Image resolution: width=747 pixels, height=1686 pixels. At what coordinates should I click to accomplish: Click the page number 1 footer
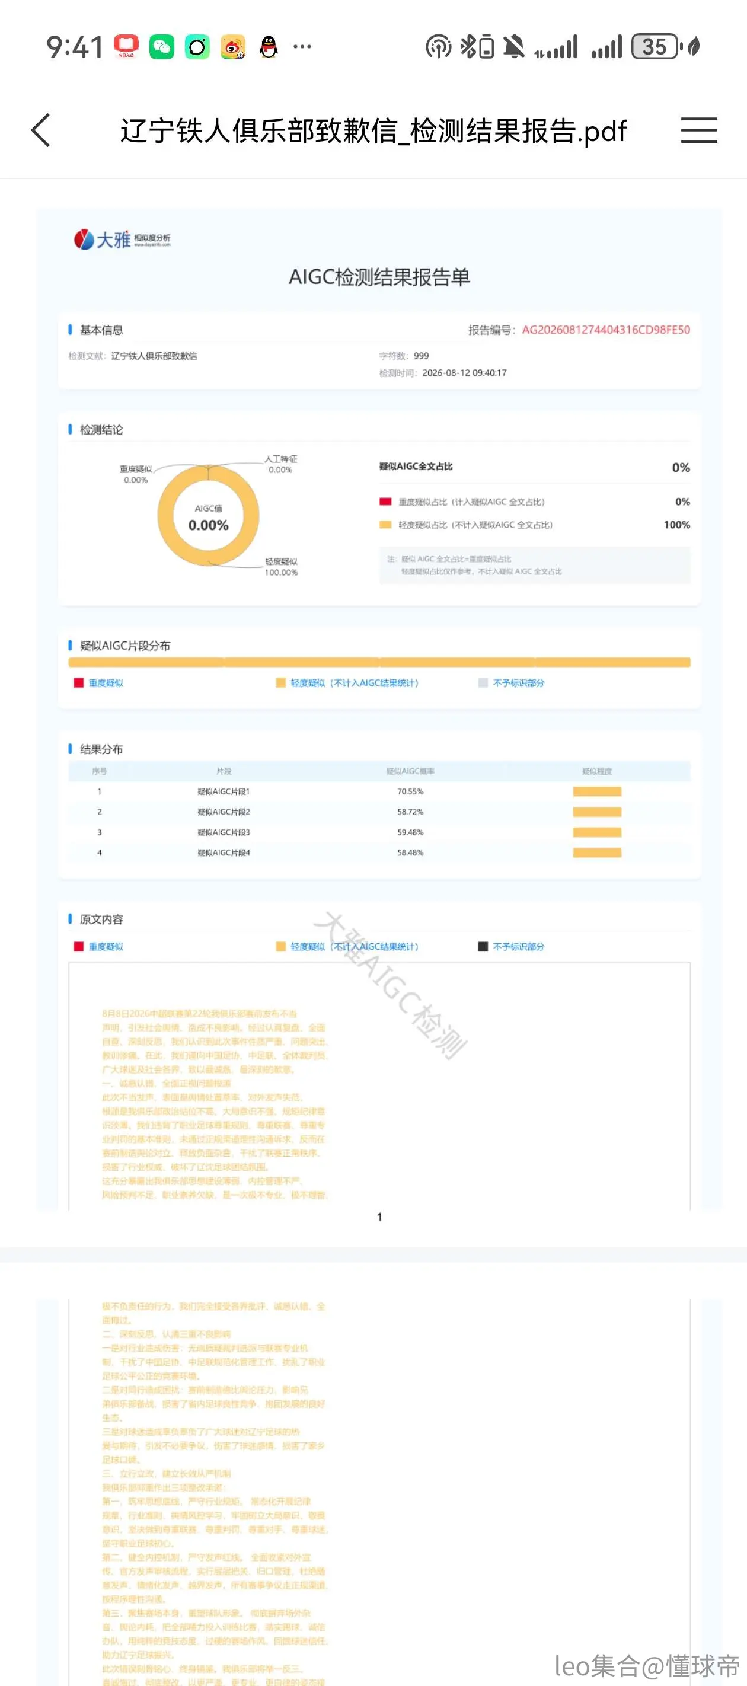379,1216
